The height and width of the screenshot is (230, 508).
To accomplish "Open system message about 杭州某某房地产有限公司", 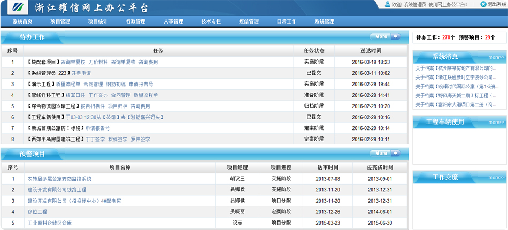I will coord(453,68).
